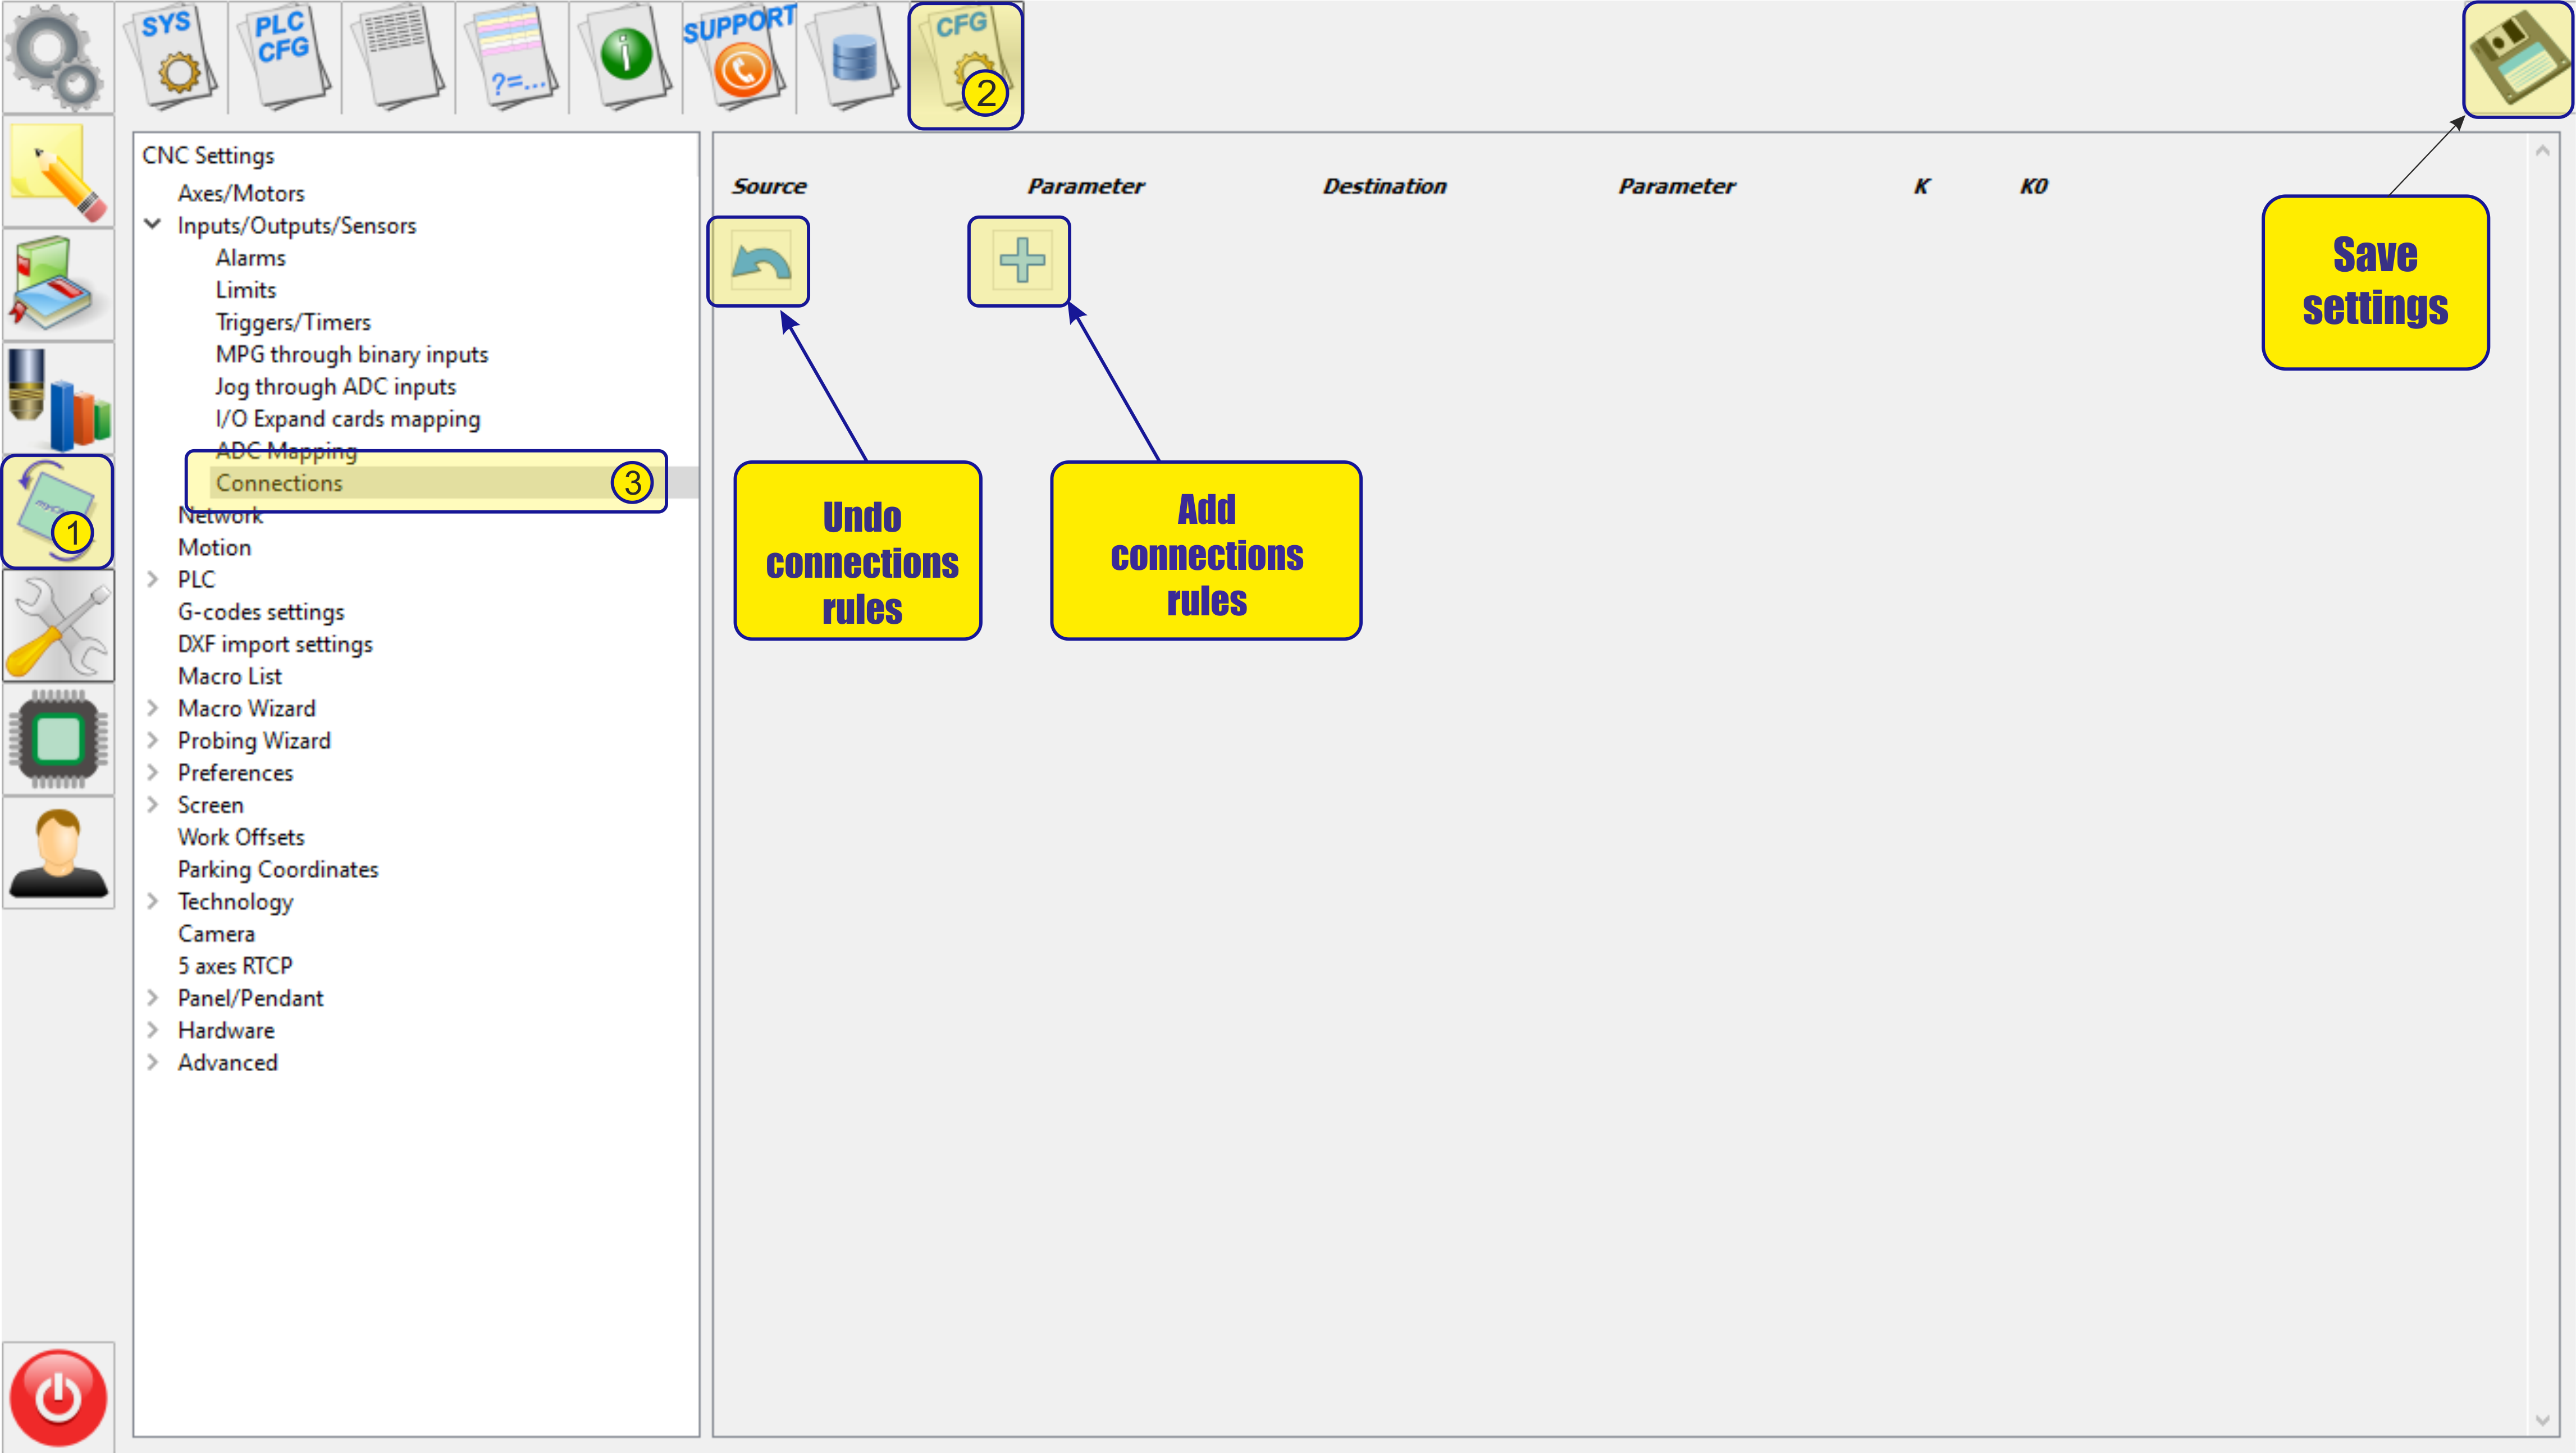Click the red power button icon
The width and height of the screenshot is (2576, 1453).
coord(58,1396)
